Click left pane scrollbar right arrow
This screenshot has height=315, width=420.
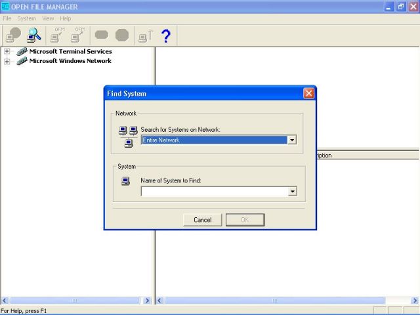[x=147, y=301]
